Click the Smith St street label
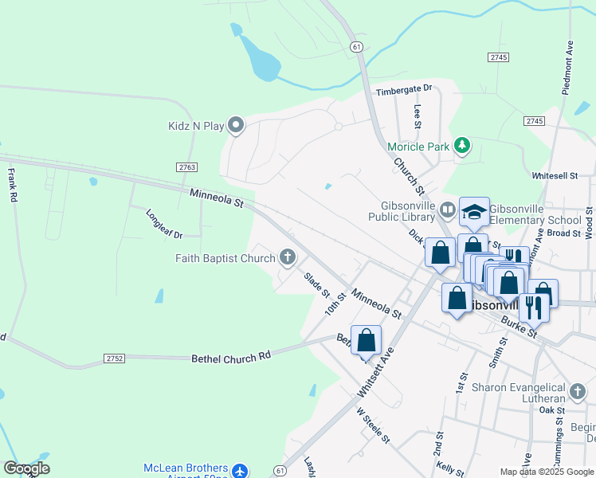 tap(498, 353)
